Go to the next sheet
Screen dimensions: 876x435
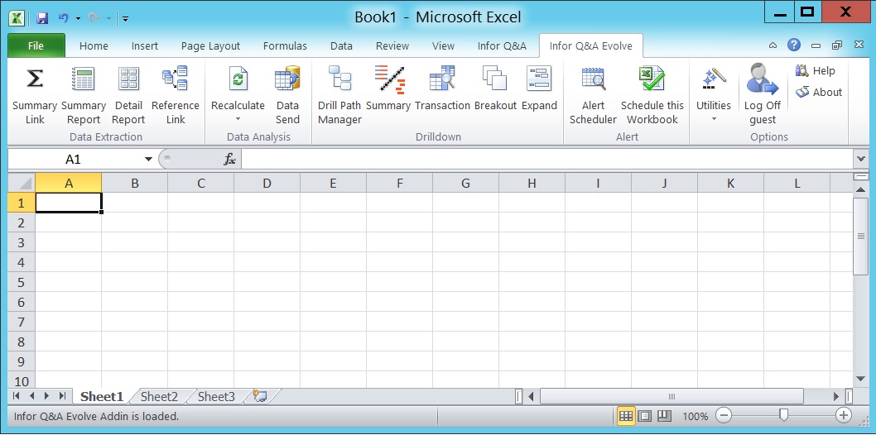click(x=47, y=396)
